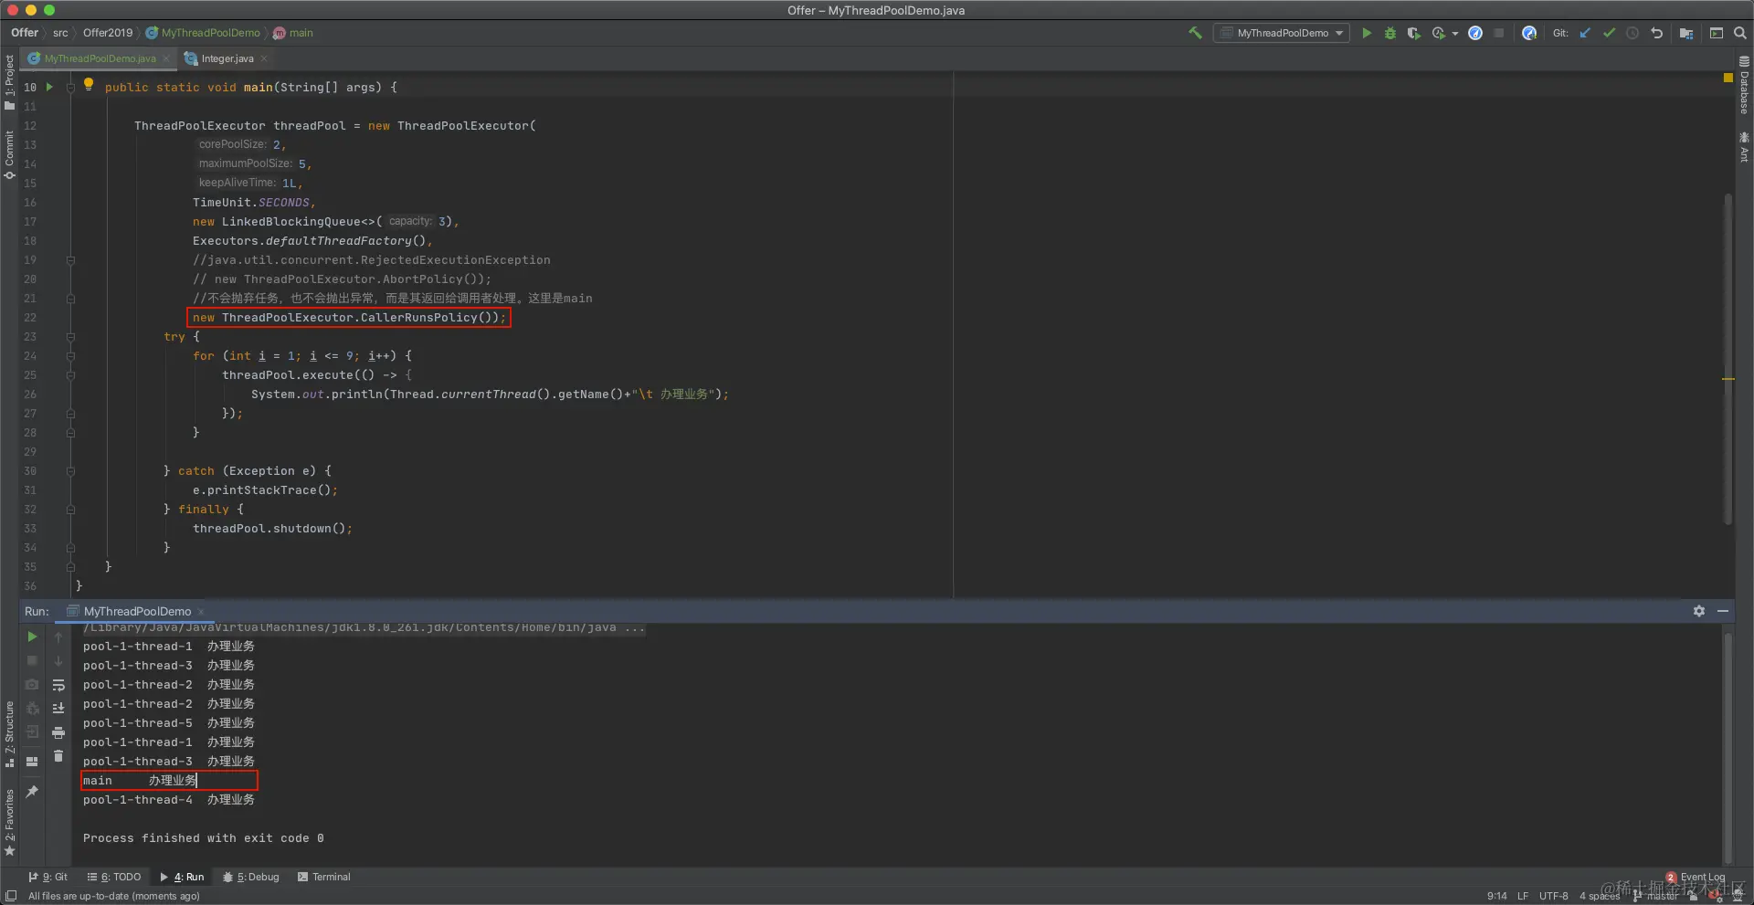
Task: Run MyThreadPoolDemo with the green toolbar play button
Action: click(1367, 33)
